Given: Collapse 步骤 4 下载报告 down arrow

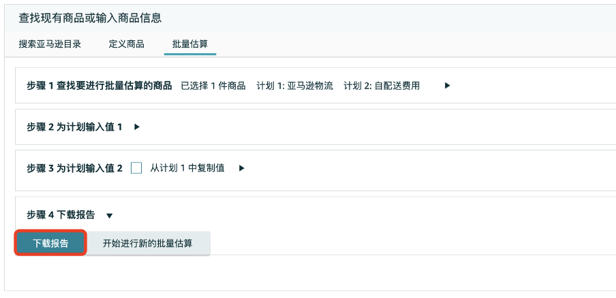Looking at the screenshot, I should click(110, 216).
